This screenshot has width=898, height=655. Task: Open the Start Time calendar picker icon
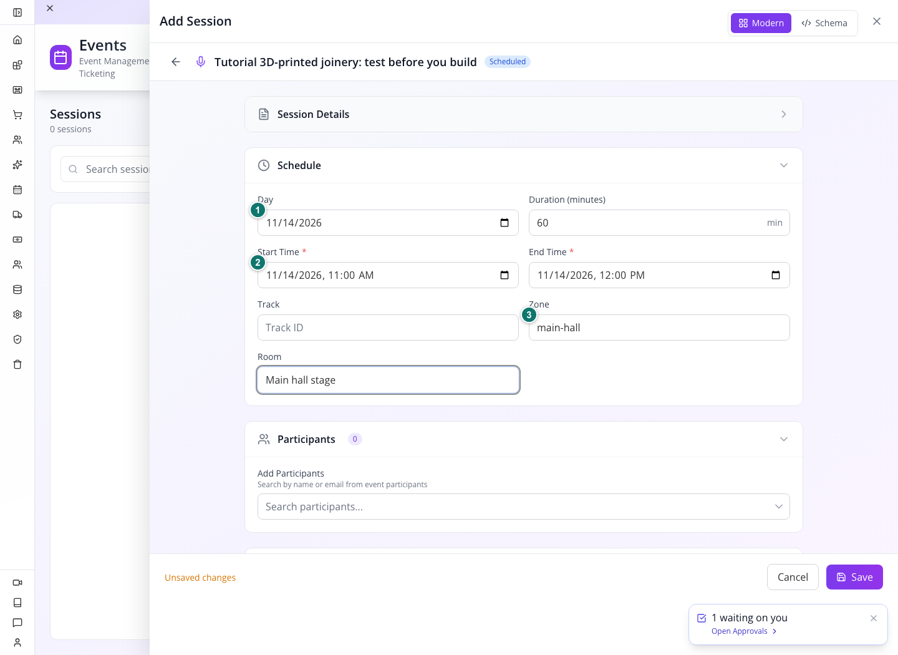tap(505, 275)
